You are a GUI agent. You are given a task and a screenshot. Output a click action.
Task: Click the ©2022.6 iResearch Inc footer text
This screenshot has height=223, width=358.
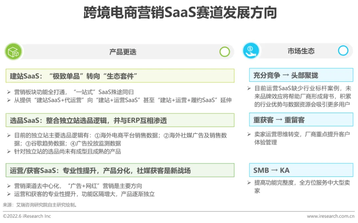click(x=27, y=216)
